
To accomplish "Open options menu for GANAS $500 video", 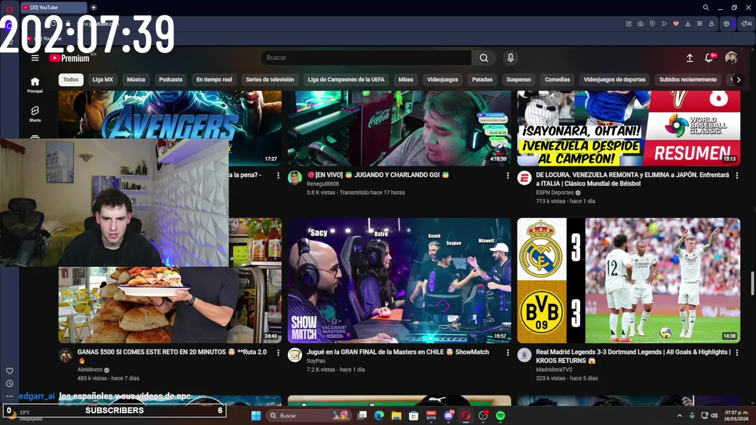I will pos(278,352).
